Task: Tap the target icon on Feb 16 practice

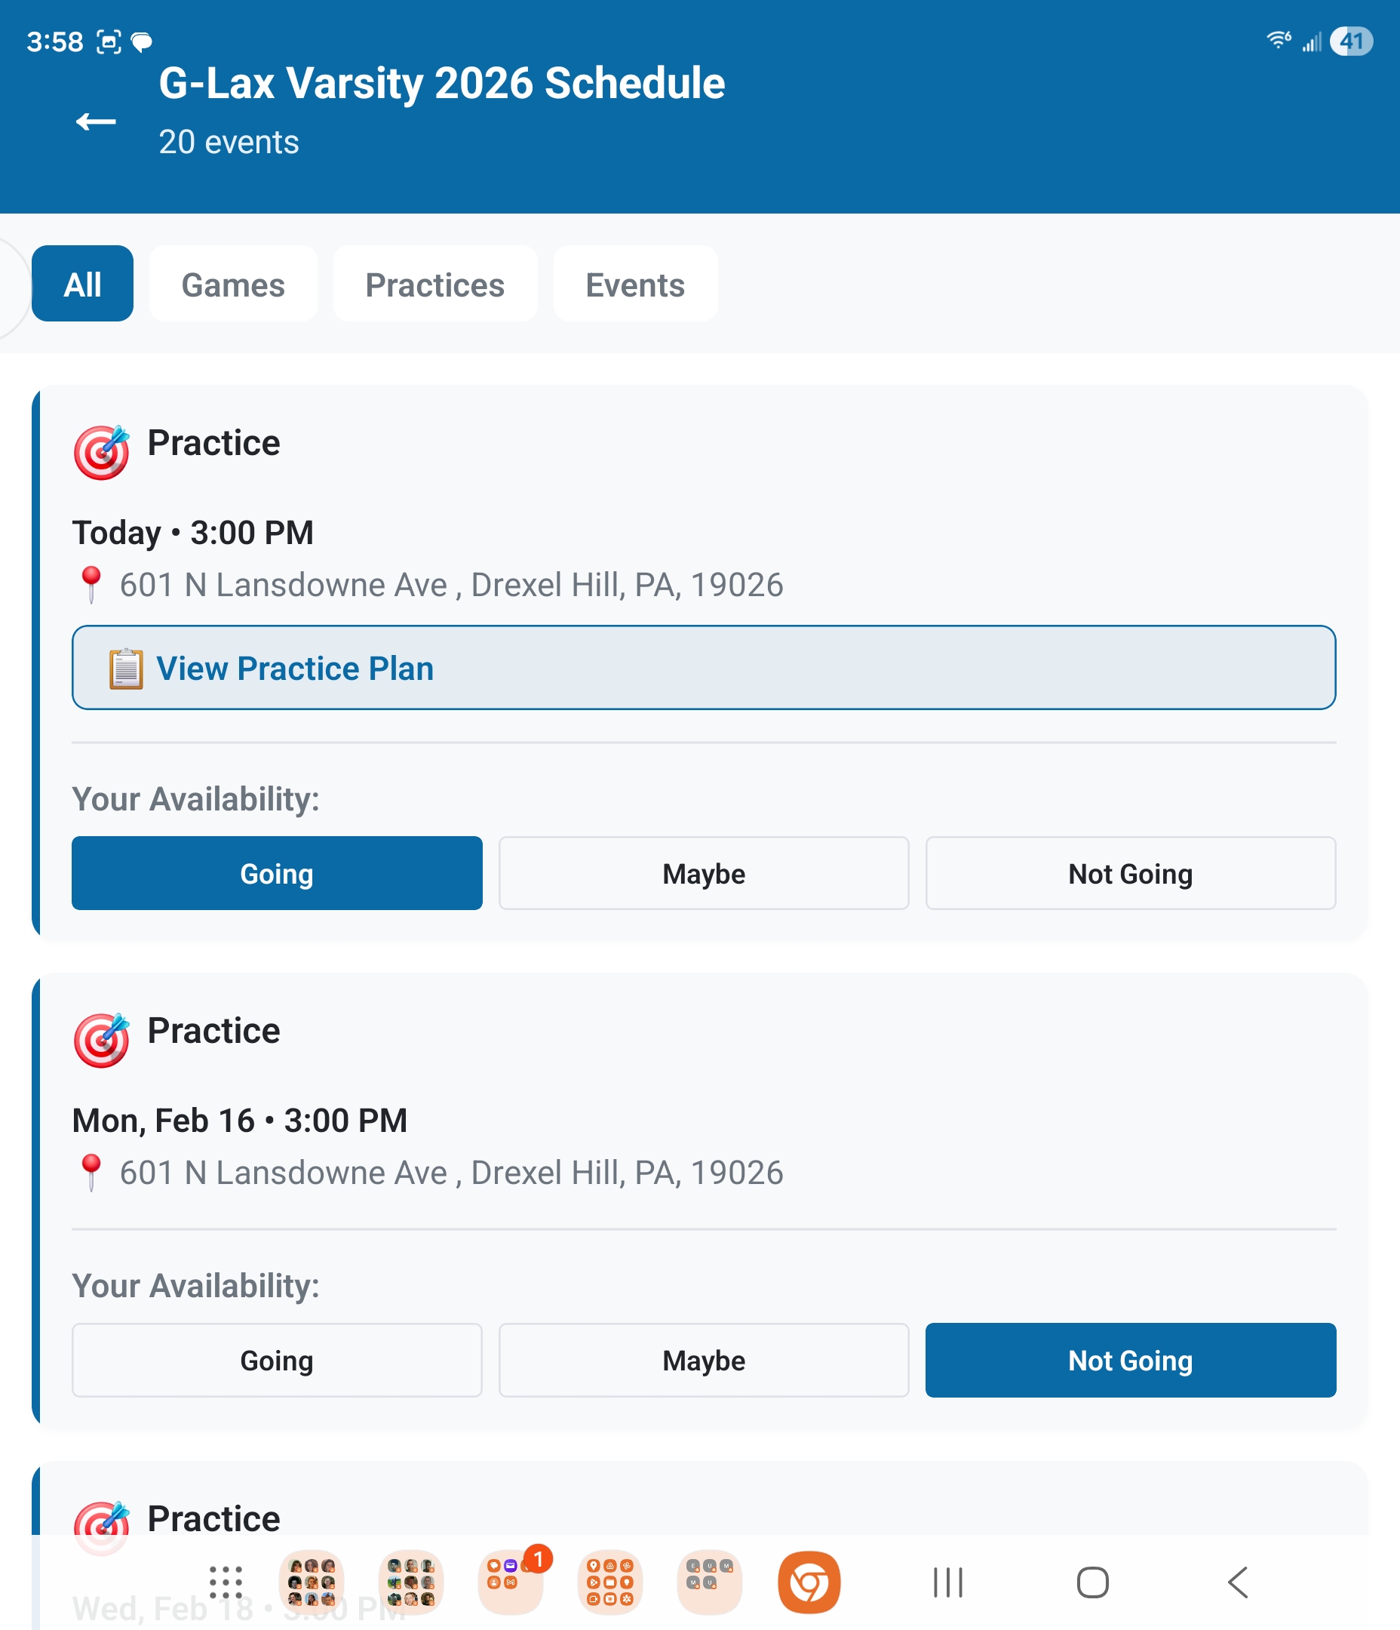Action: point(102,1040)
